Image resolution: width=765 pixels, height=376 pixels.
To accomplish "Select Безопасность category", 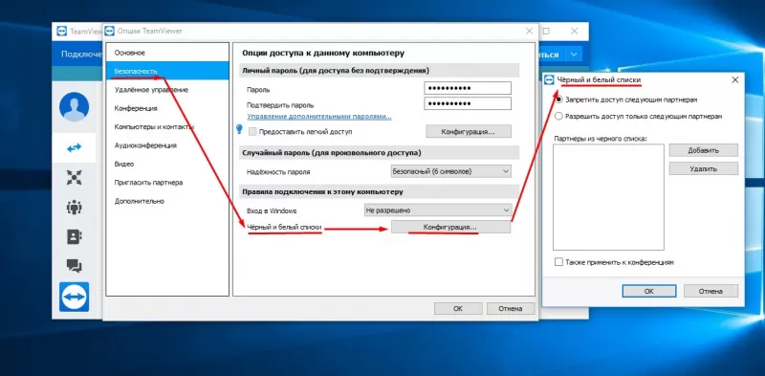I will tap(167, 71).
